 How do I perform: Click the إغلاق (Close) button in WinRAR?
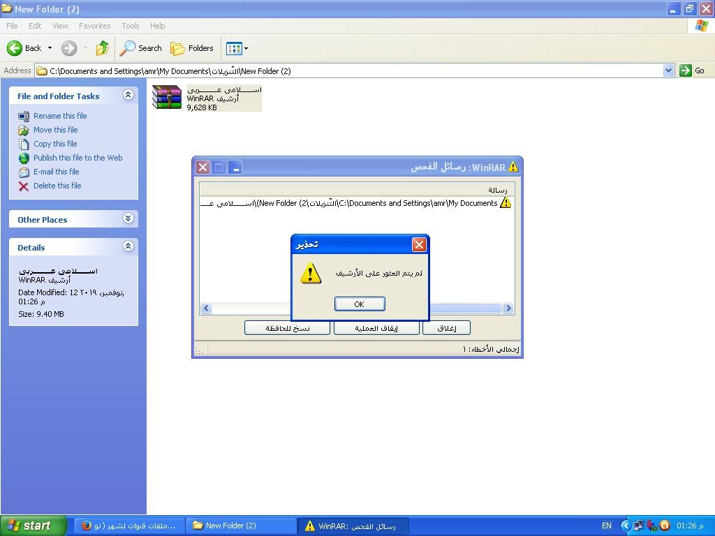[446, 328]
